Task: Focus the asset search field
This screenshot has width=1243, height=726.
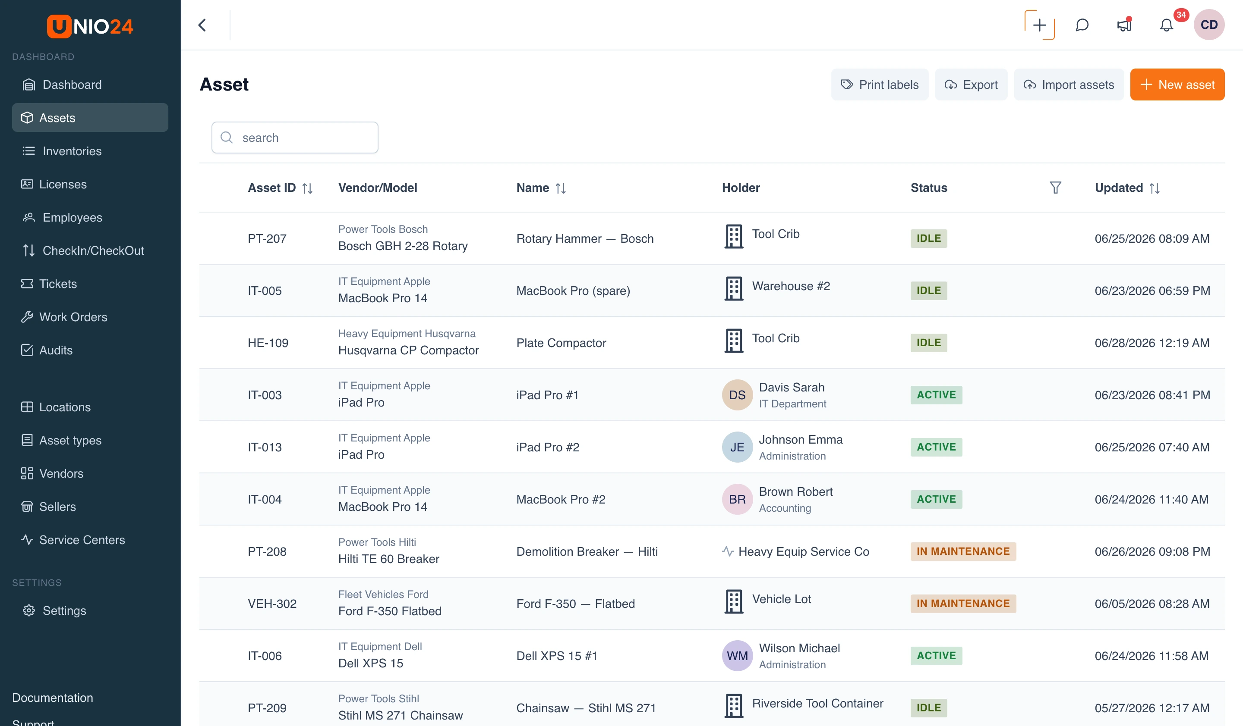Action: [x=295, y=138]
